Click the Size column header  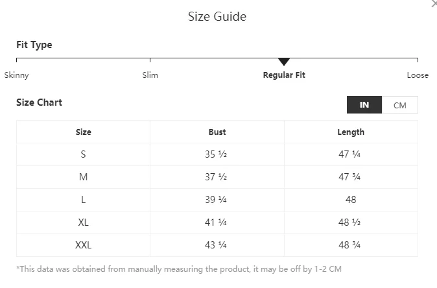click(84, 132)
